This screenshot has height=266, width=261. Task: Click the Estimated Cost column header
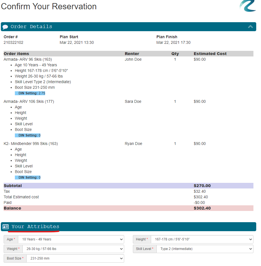click(210, 54)
